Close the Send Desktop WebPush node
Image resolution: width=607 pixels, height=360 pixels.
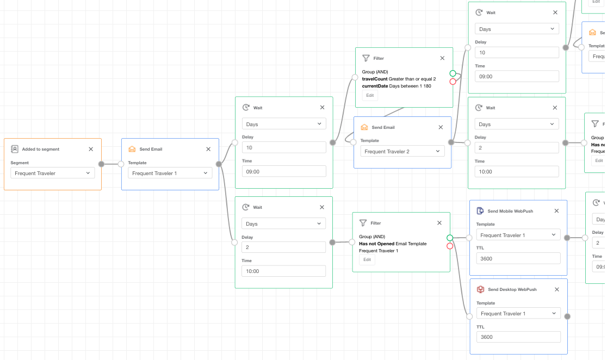(556, 289)
